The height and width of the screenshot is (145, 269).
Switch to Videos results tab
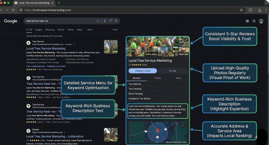pos(70,30)
